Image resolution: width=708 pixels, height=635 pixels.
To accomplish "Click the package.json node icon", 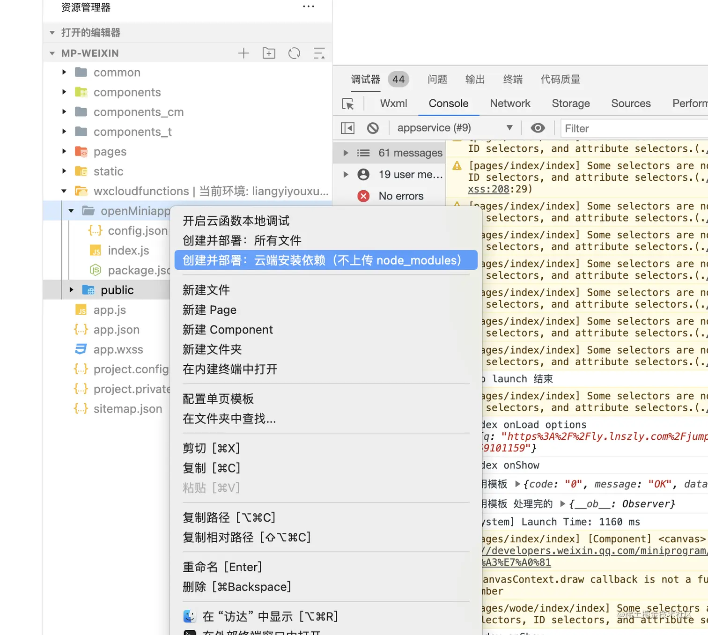I will pyautogui.click(x=96, y=270).
